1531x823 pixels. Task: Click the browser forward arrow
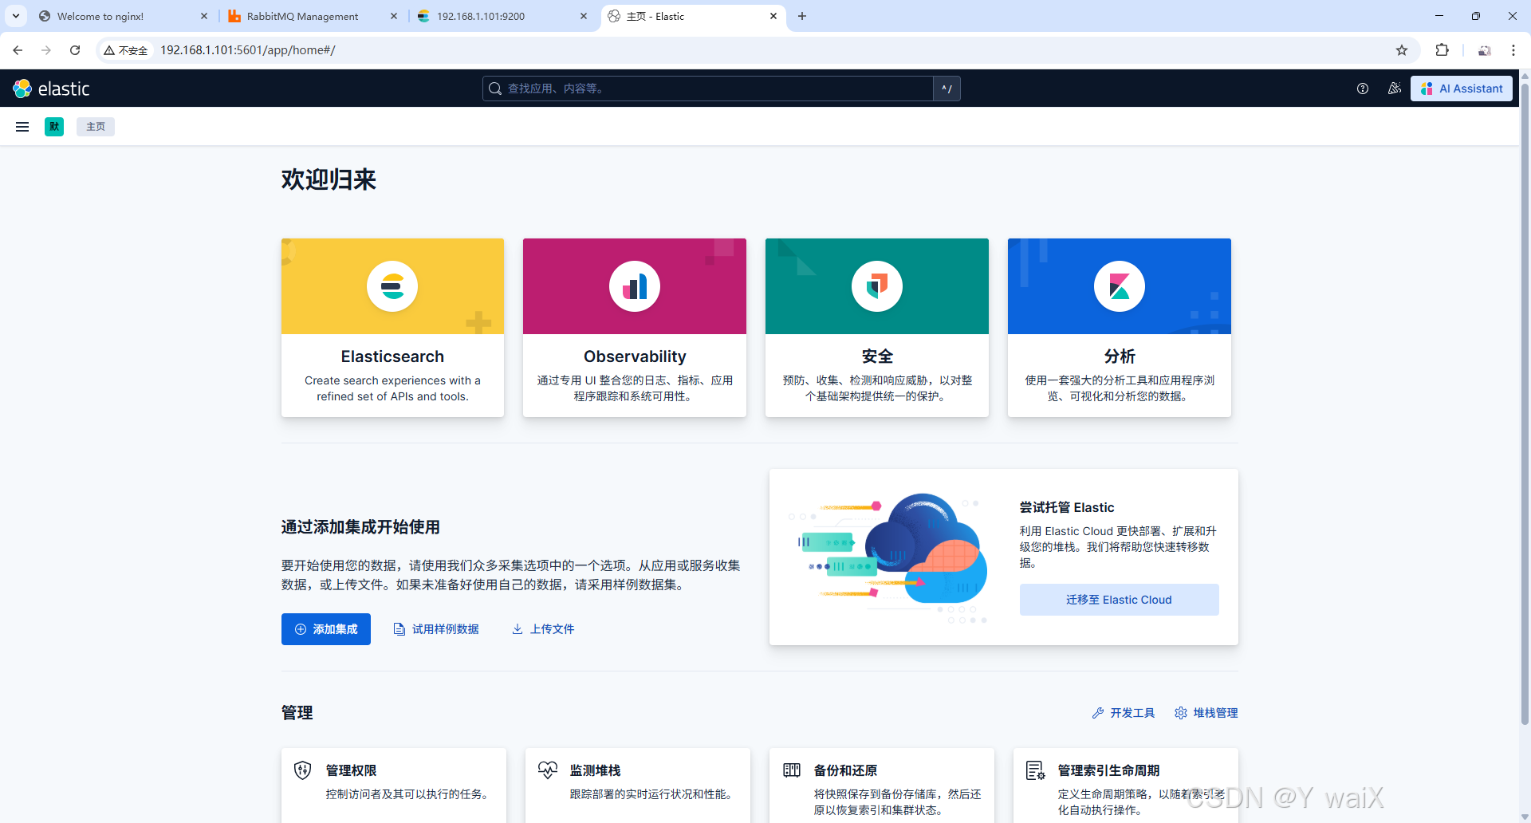(x=46, y=50)
